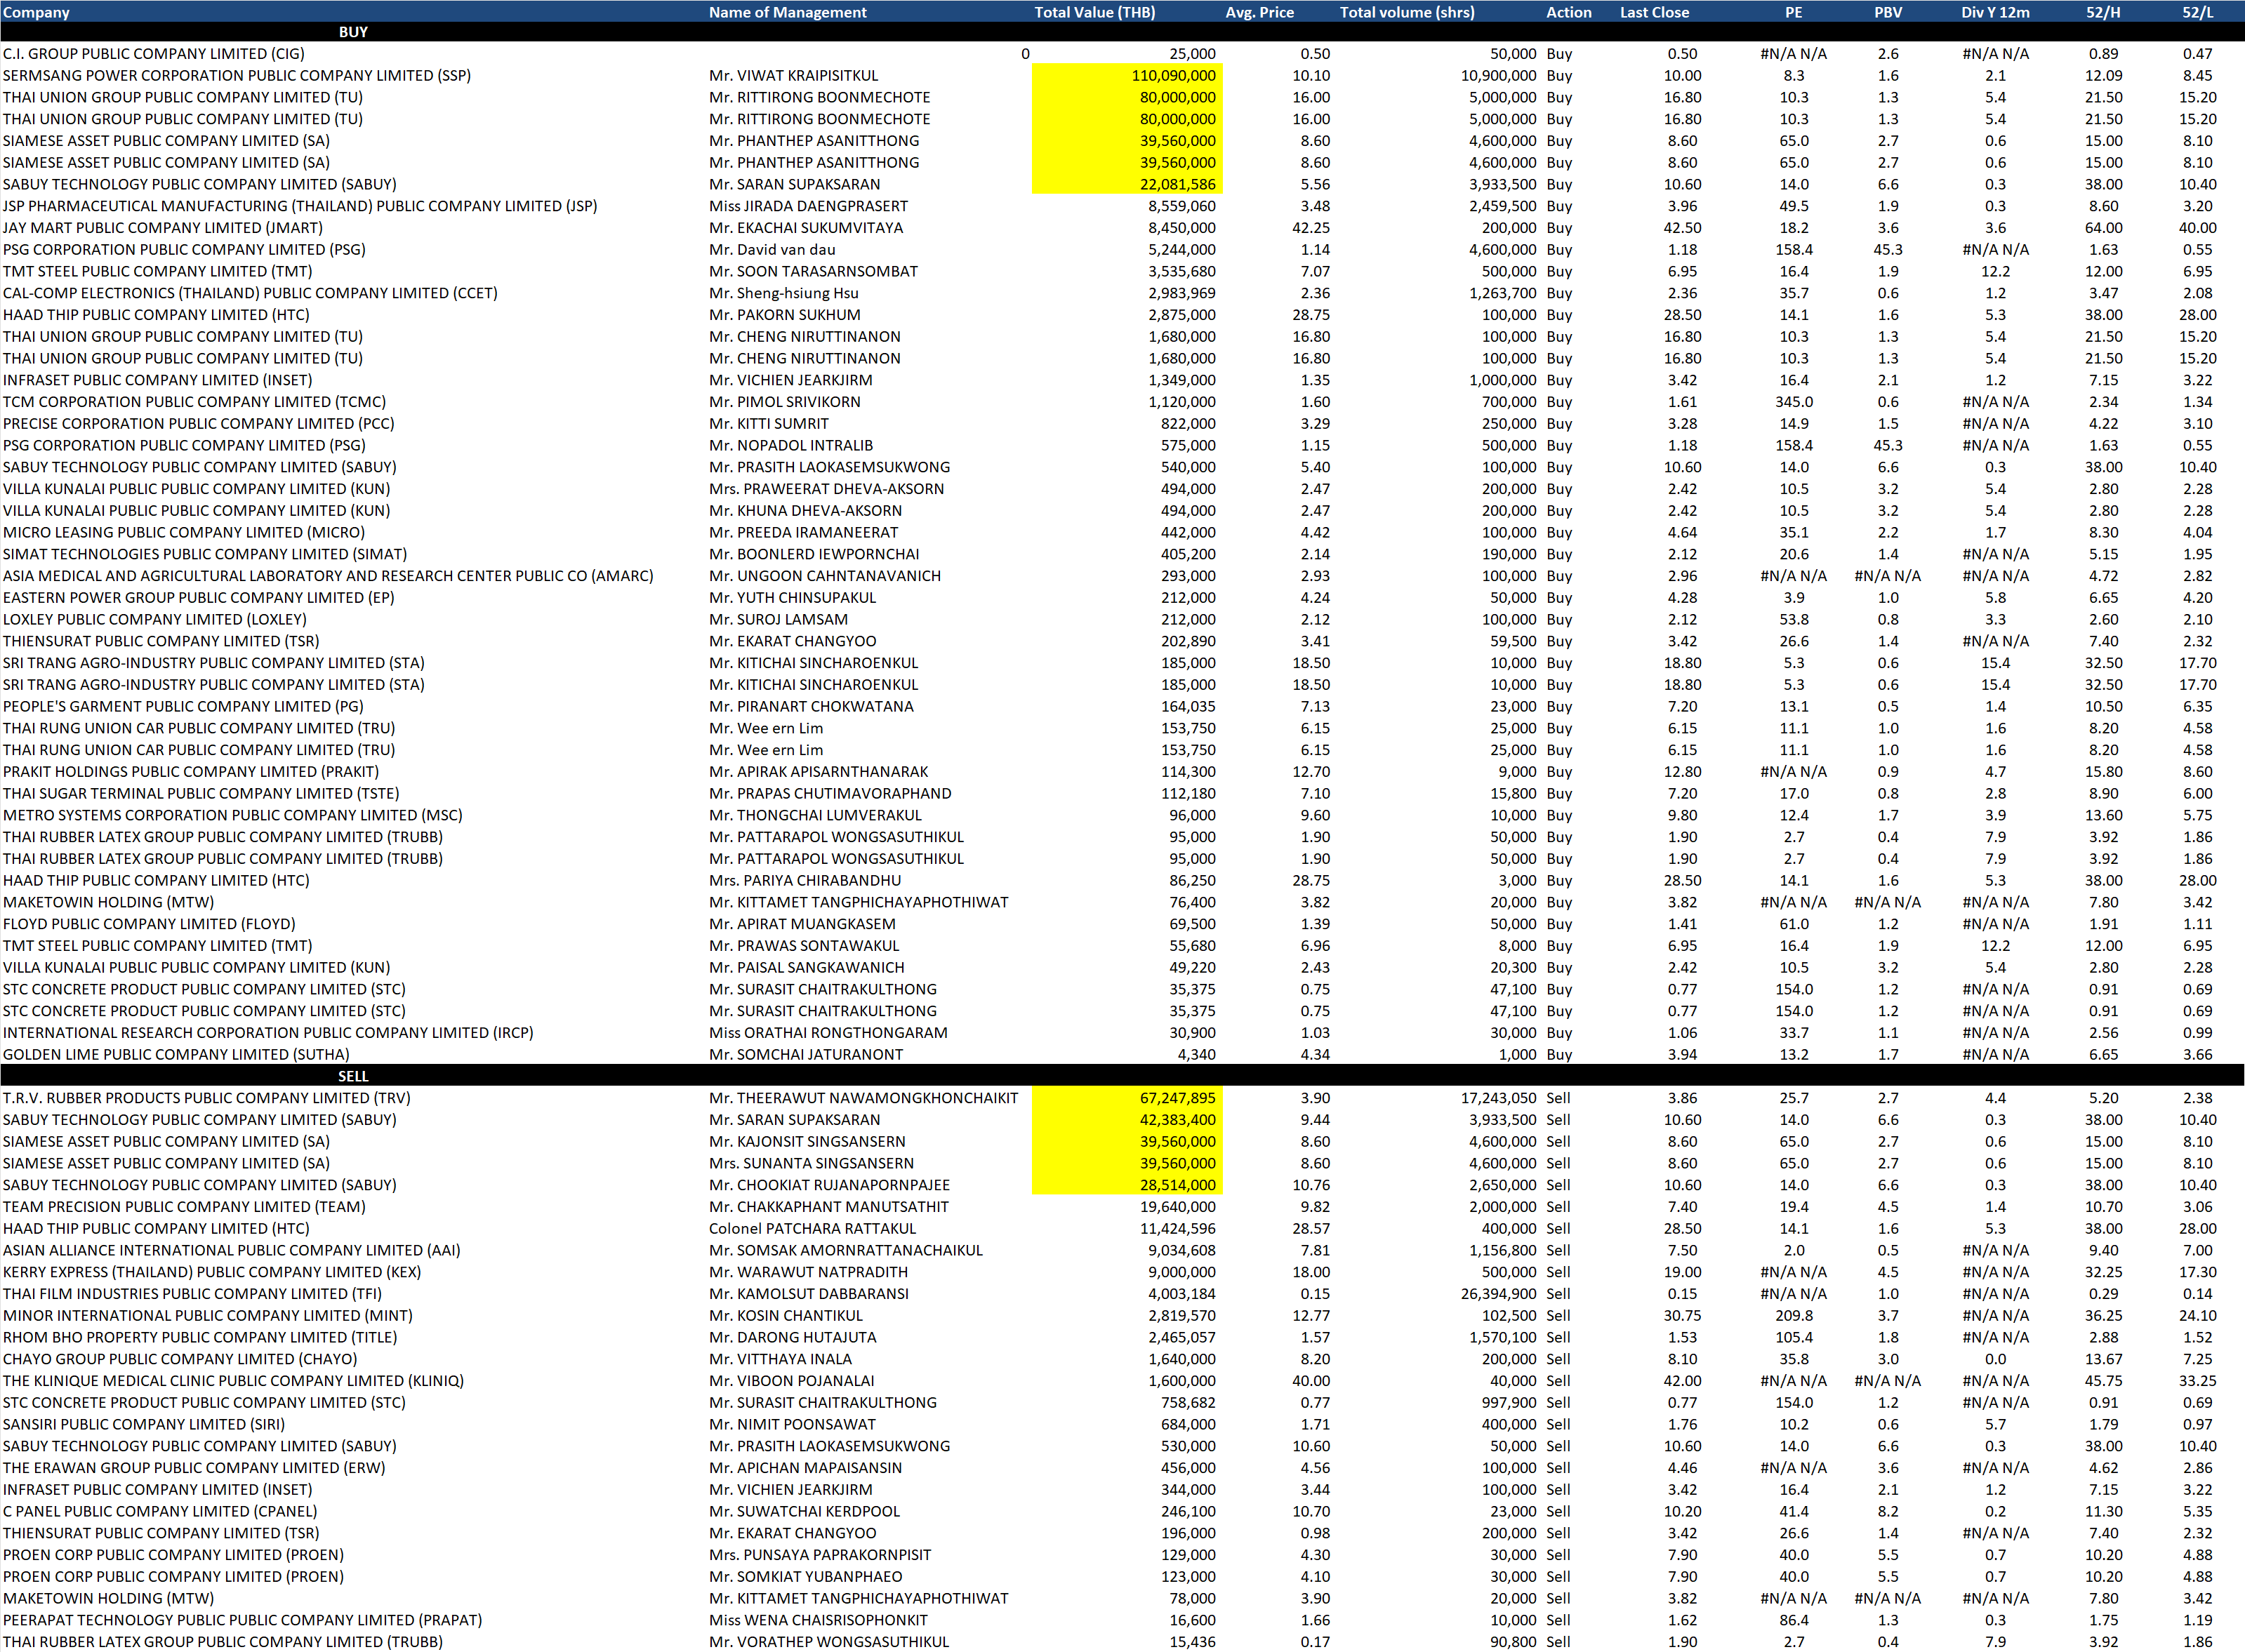Click Total volume (shrs) column header

click(1405, 12)
